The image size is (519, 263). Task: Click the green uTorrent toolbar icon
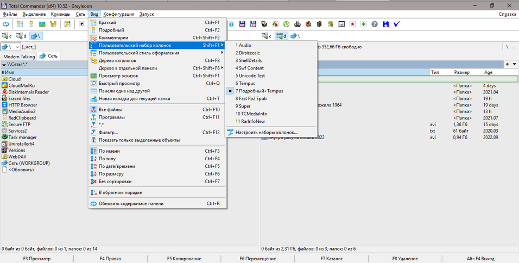[x=286, y=24]
